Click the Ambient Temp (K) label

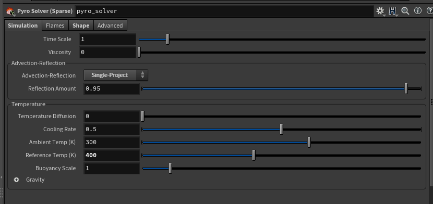pyautogui.click(x=52, y=143)
